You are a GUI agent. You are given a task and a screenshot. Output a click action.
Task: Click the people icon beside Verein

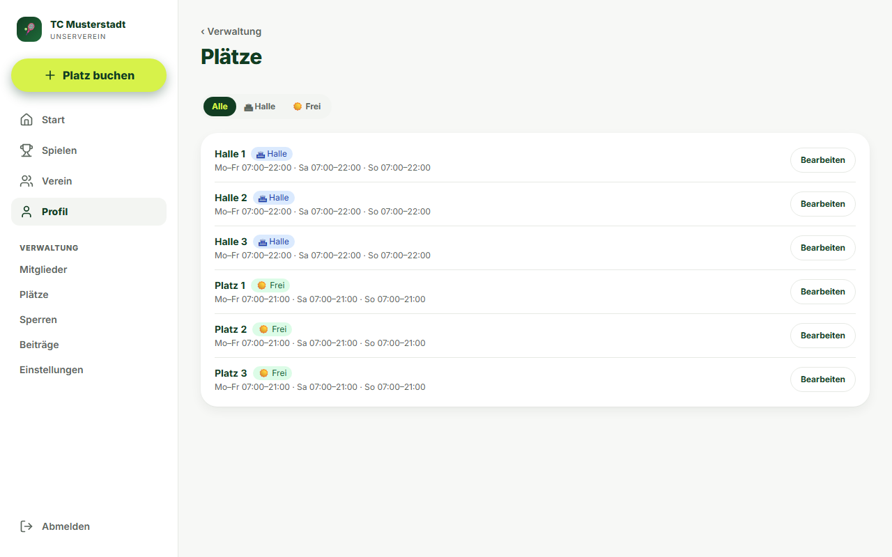click(x=26, y=181)
